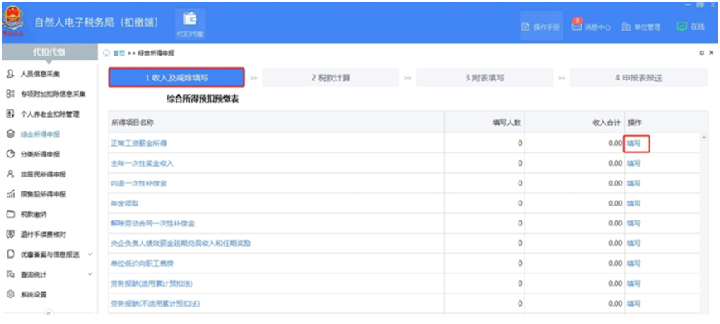Click 填写 for 正常工资薪金所得

tap(634, 143)
